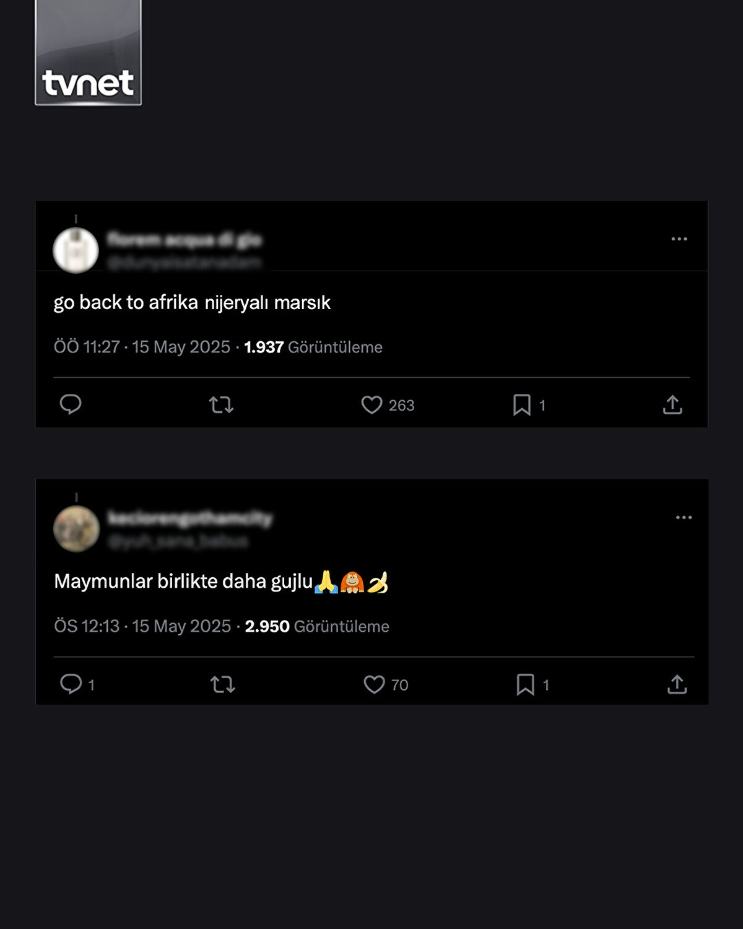Viewport: 743px width, 929px height.
Task: Reply to the 11:27 tweet
Action: click(71, 404)
